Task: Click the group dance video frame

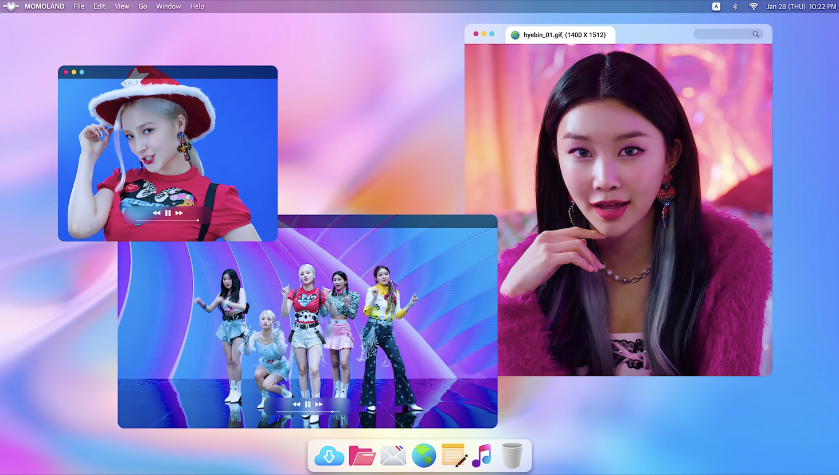Action: click(x=307, y=328)
